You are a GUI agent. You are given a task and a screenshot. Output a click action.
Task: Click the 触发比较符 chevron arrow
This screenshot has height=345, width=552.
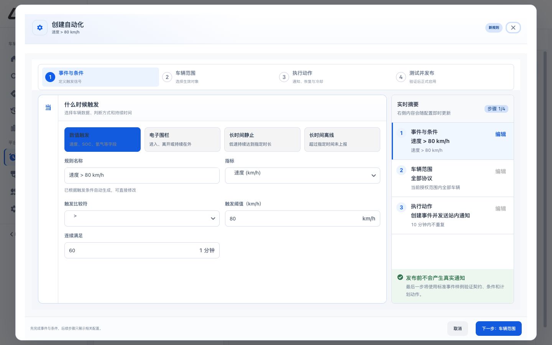coord(213,219)
